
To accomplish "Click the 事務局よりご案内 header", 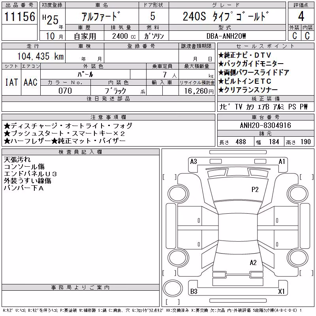I will tap(81, 288).
